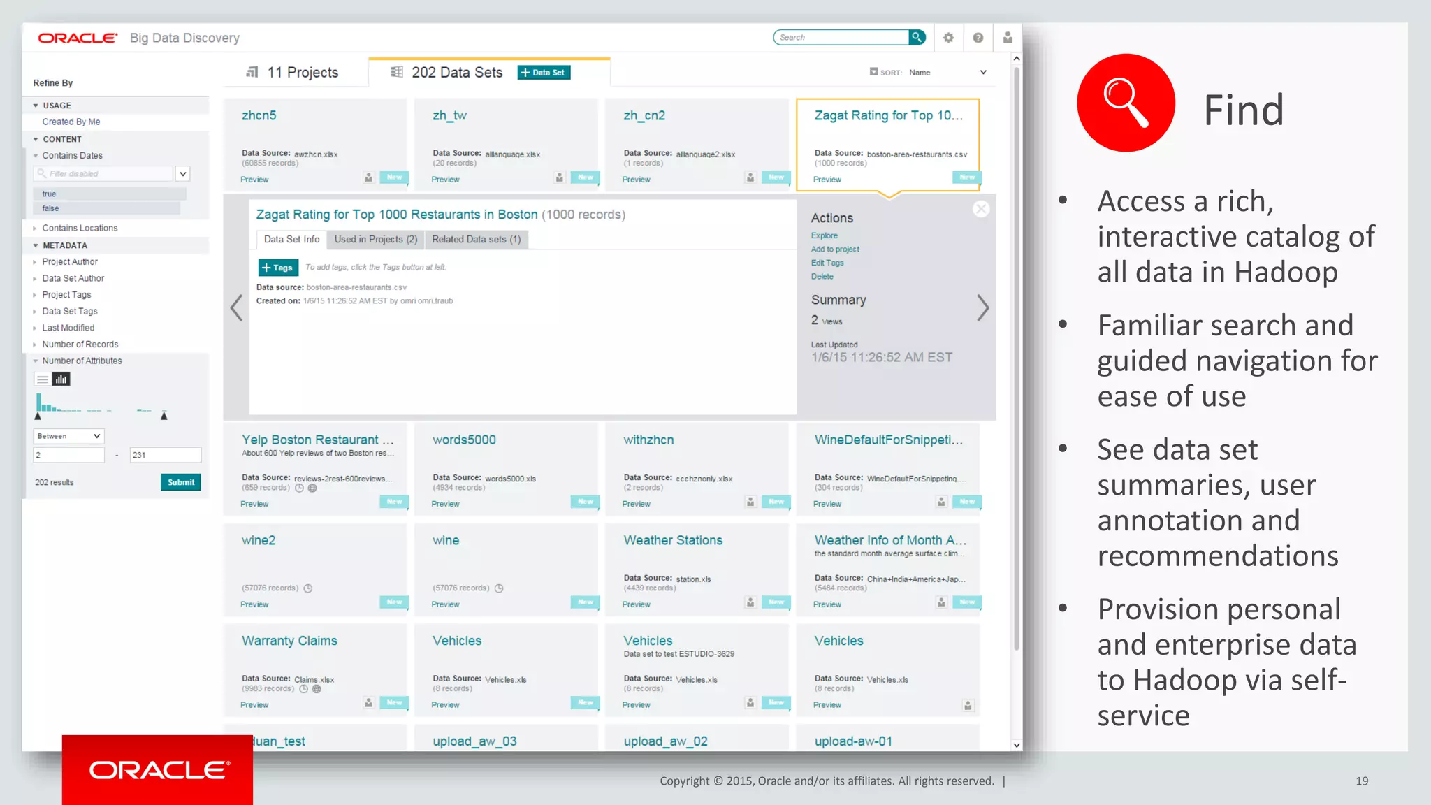Viewport: 1431px width, 805px height.
Task: Click the + Data Set button
Action: [x=544, y=72]
